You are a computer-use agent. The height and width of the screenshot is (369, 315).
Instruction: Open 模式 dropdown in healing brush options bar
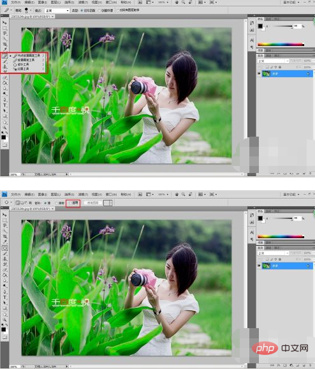57,11
